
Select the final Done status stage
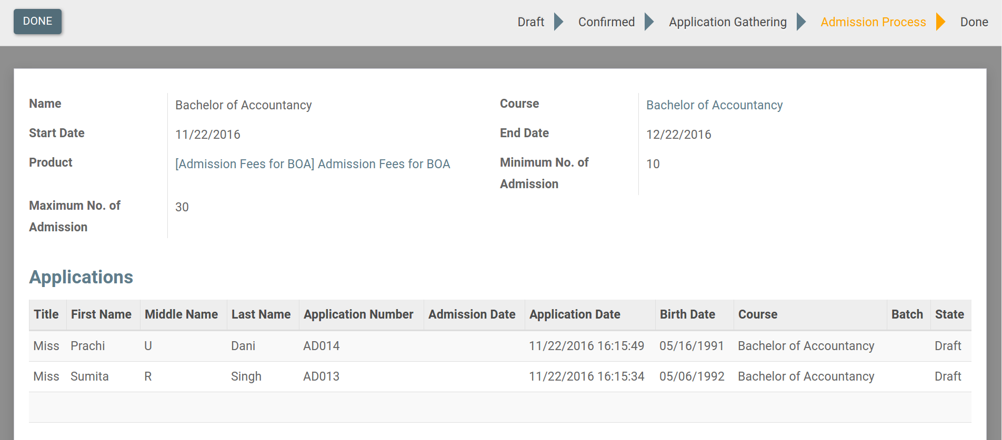(974, 22)
